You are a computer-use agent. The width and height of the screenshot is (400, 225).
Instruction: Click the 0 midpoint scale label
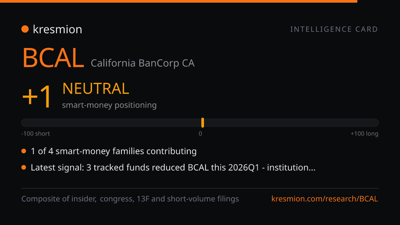(200, 134)
